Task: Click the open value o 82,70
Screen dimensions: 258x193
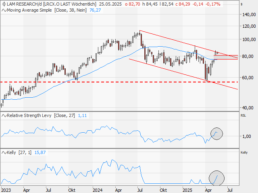Action: (x=133, y=4)
